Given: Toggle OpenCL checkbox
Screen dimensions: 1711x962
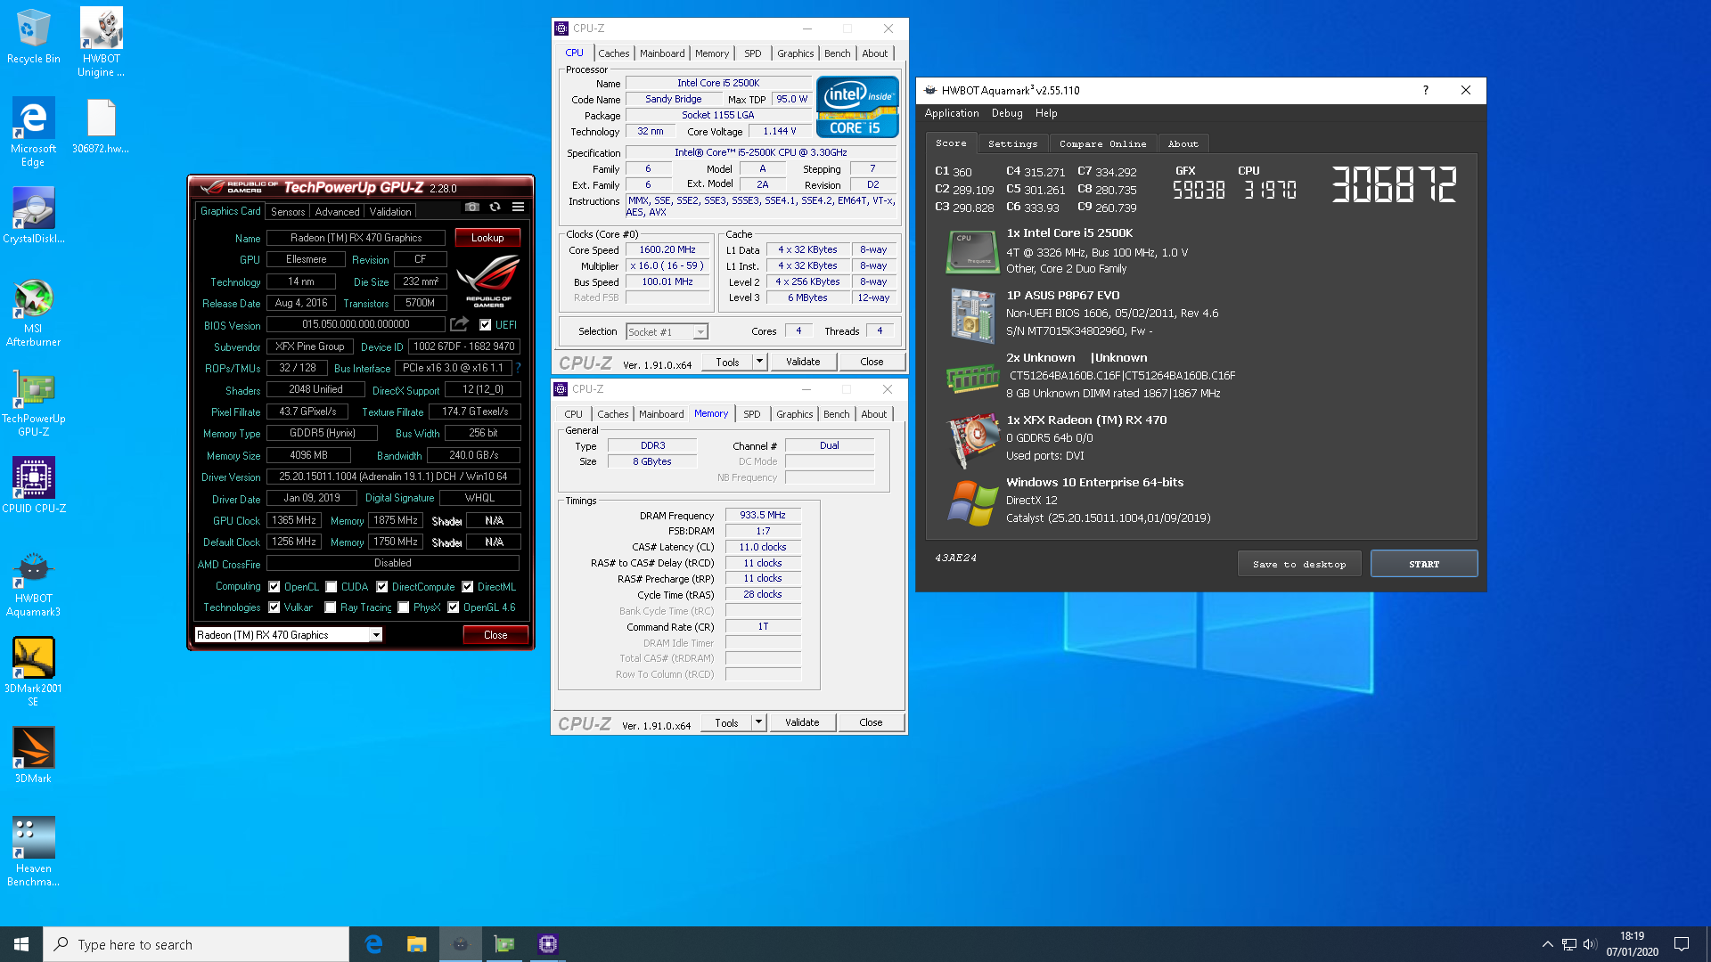Looking at the screenshot, I should click(274, 587).
